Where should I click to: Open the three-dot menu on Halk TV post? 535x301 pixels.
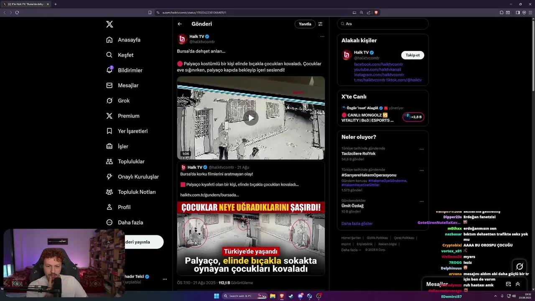tap(322, 36)
